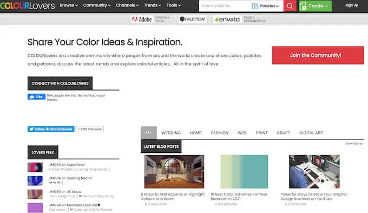Click the red search magnifier icon
The width and height of the screenshot is (368, 213).
(290, 6)
